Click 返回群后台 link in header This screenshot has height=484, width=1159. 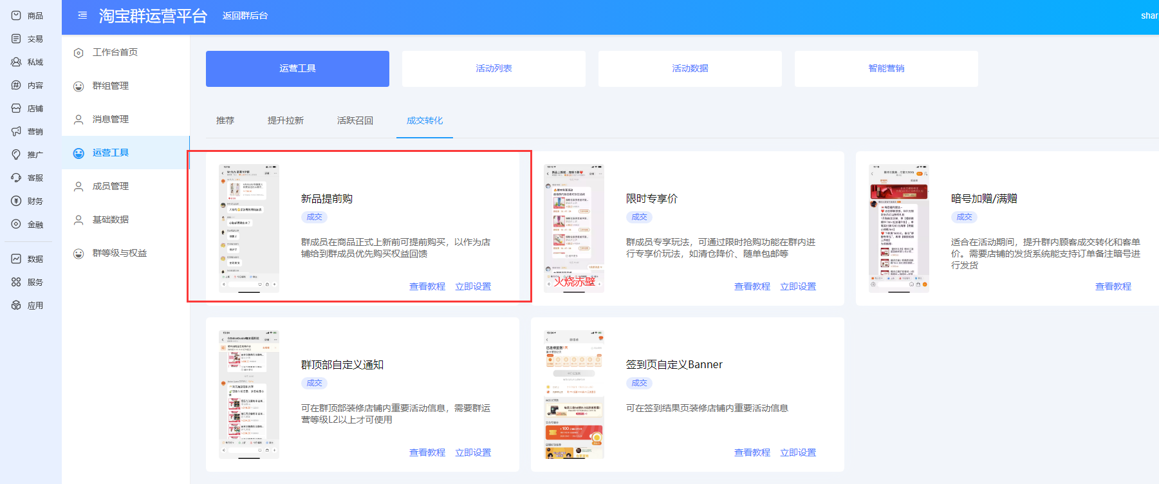tap(245, 15)
